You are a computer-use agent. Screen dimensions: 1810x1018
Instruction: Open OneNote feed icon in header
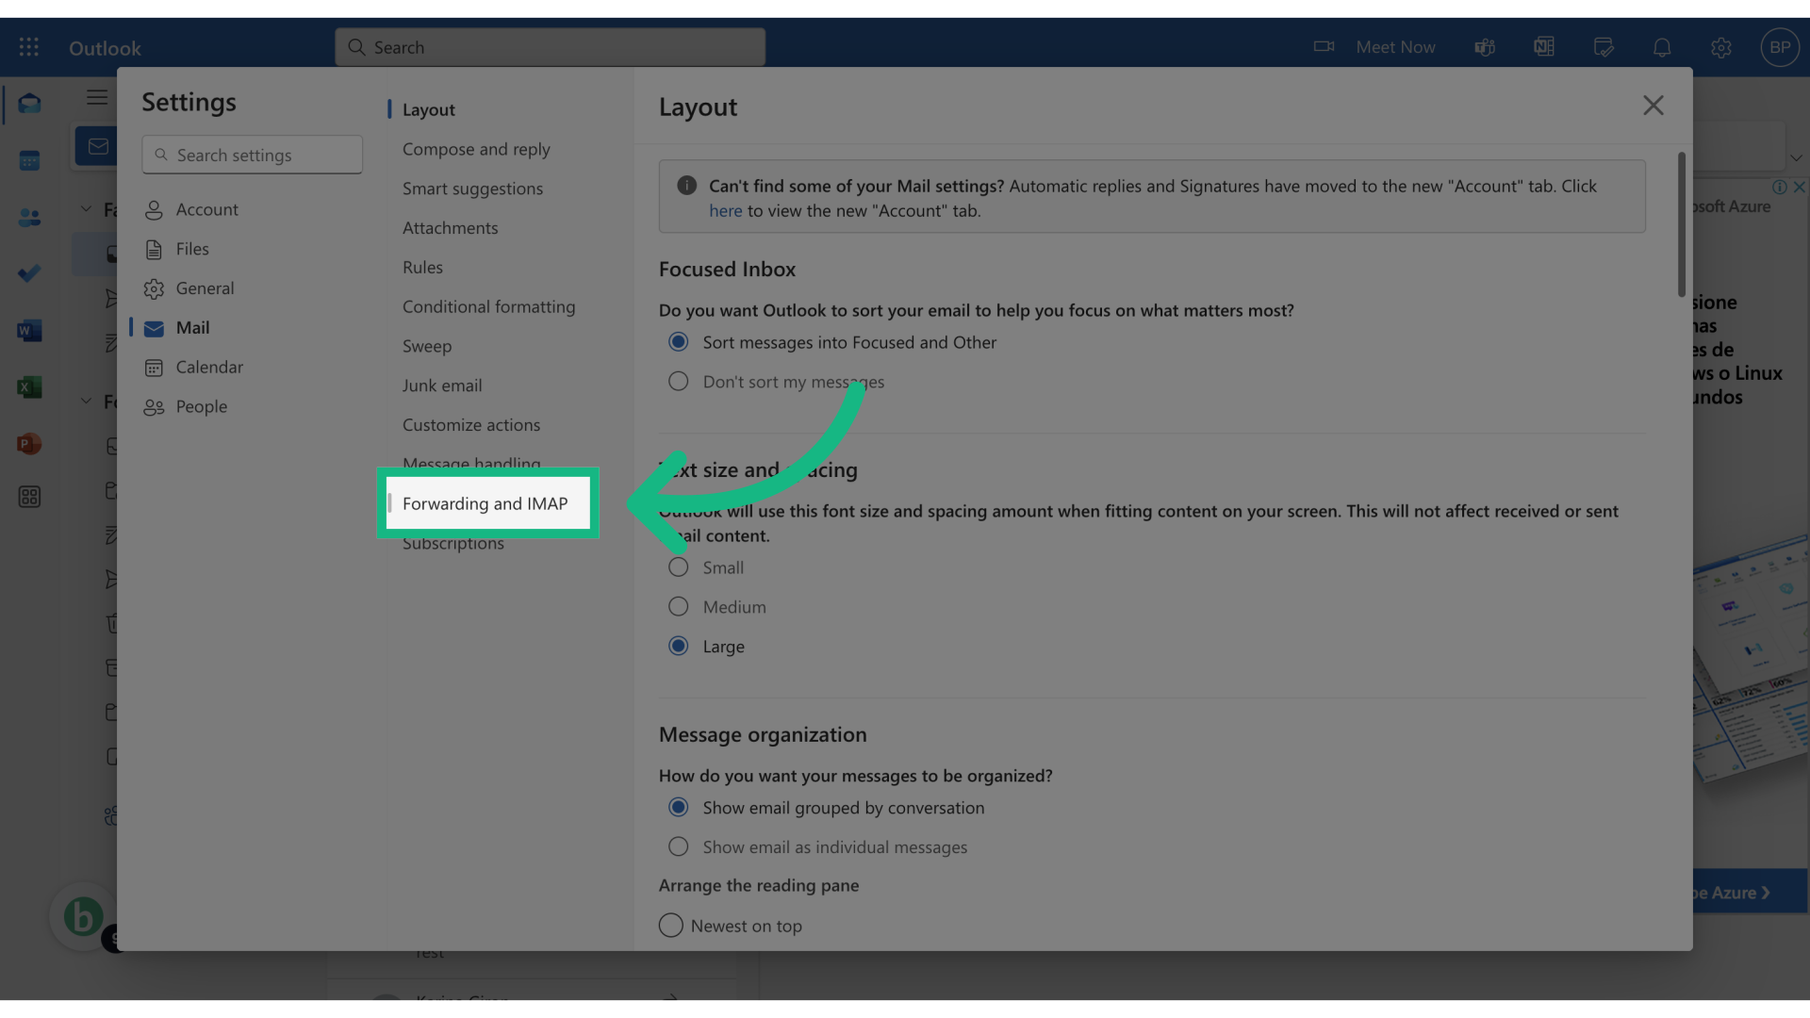coord(1544,47)
